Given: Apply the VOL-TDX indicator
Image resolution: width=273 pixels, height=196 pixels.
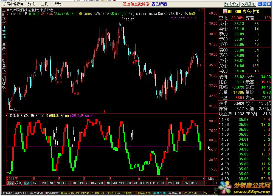Looking at the screenshot, I should (119, 183).
